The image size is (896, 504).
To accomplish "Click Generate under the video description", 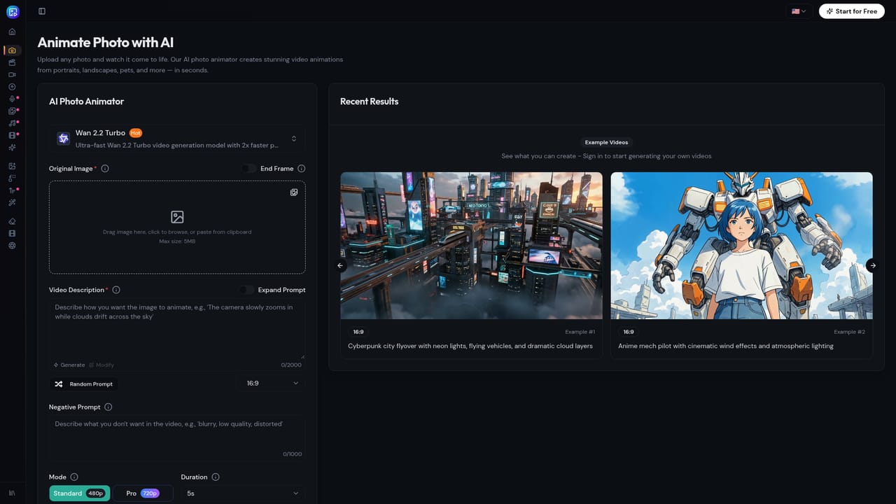I will click(69, 365).
